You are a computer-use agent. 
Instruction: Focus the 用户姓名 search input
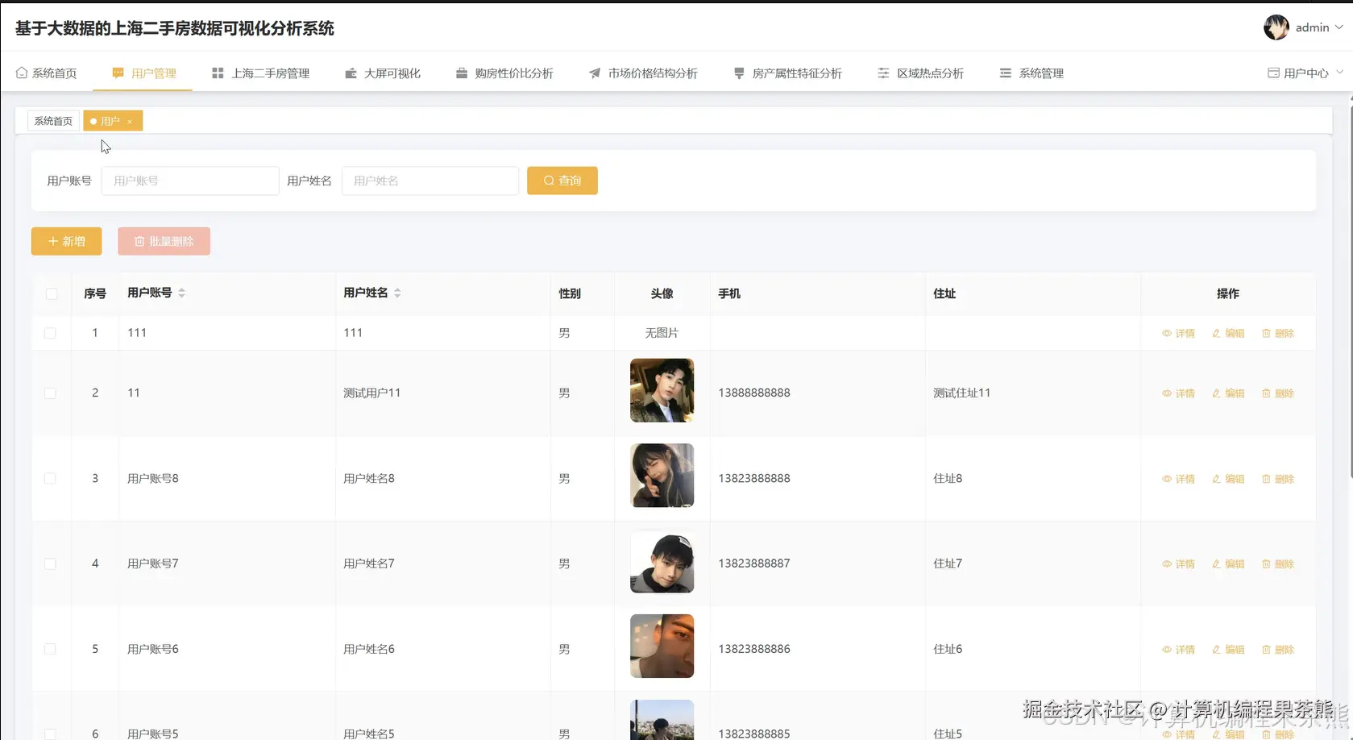(430, 181)
